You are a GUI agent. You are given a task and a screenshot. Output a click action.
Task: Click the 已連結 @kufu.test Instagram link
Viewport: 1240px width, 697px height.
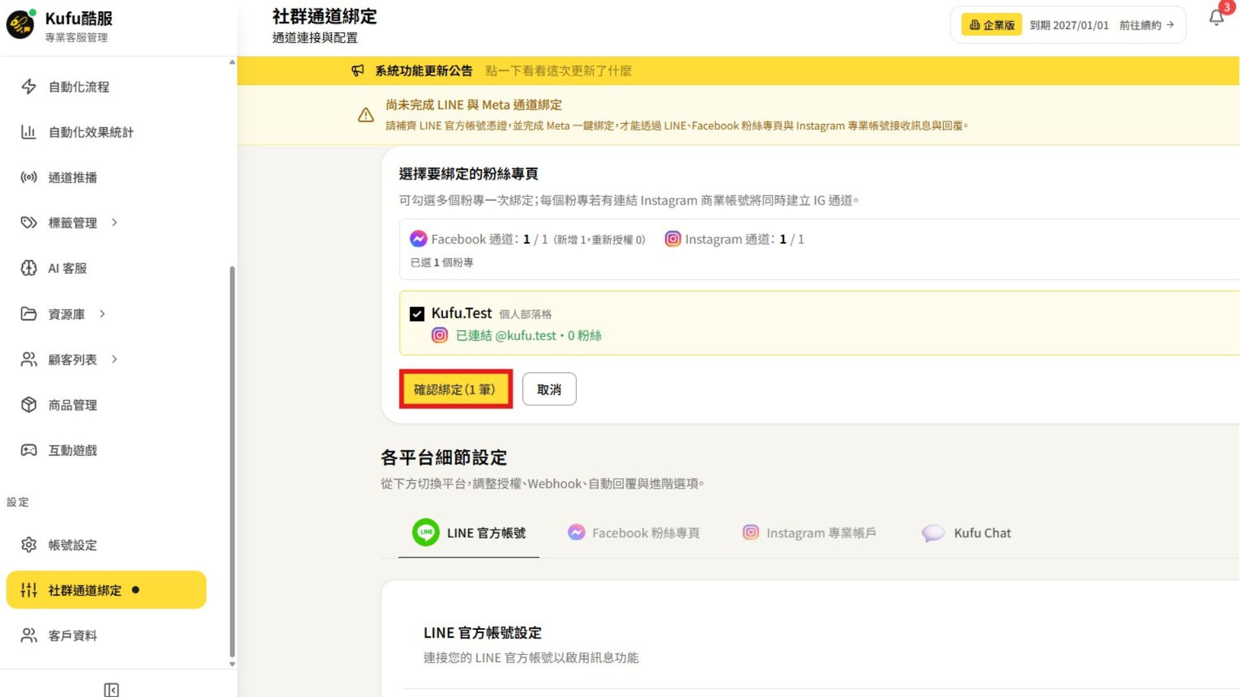tap(528, 336)
